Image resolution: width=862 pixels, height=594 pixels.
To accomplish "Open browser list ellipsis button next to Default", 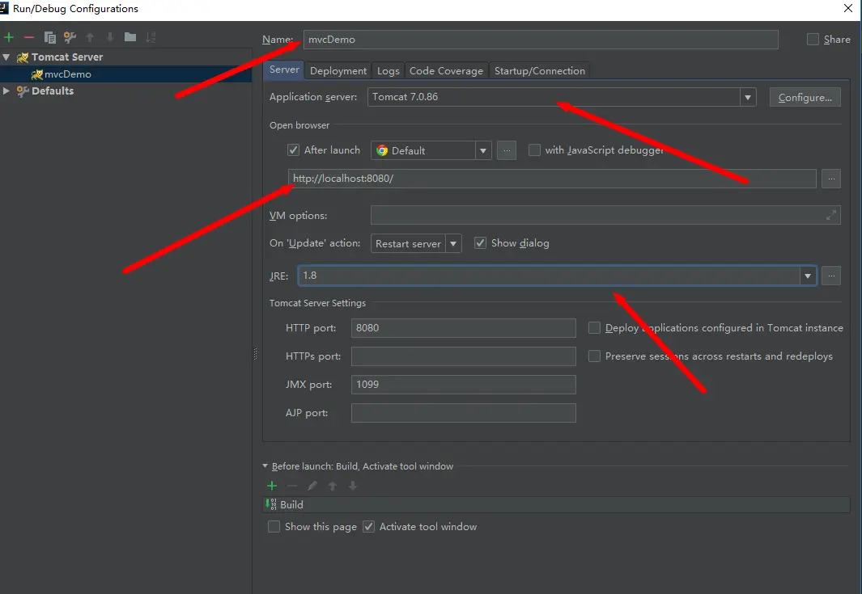I will pyautogui.click(x=507, y=150).
